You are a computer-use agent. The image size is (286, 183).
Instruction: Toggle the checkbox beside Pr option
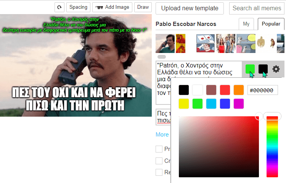159,149
